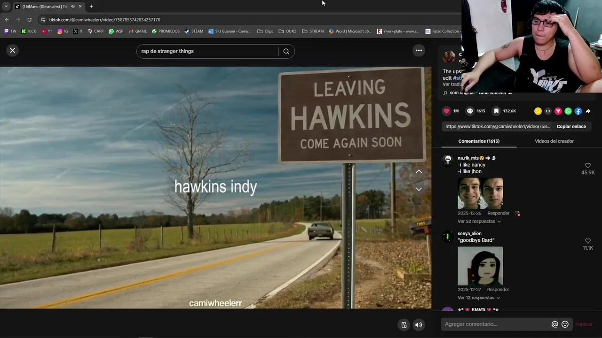Click the browser back arrow
The height and width of the screenshot is (338, 602).
point(7,20)
